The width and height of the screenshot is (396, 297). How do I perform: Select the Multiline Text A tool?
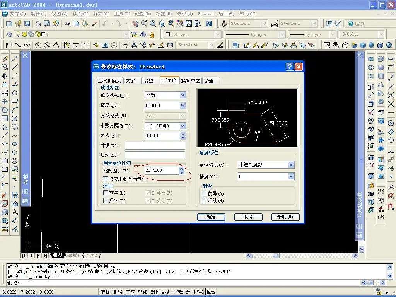pos(15,212)
